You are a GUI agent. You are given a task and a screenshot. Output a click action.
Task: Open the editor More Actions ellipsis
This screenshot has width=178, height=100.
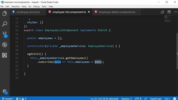click(175, 12)
